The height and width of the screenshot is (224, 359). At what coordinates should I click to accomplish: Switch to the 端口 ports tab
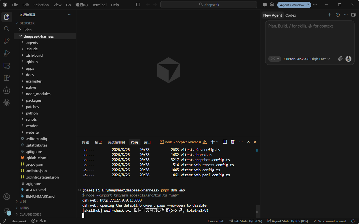[x=147, y=142]
